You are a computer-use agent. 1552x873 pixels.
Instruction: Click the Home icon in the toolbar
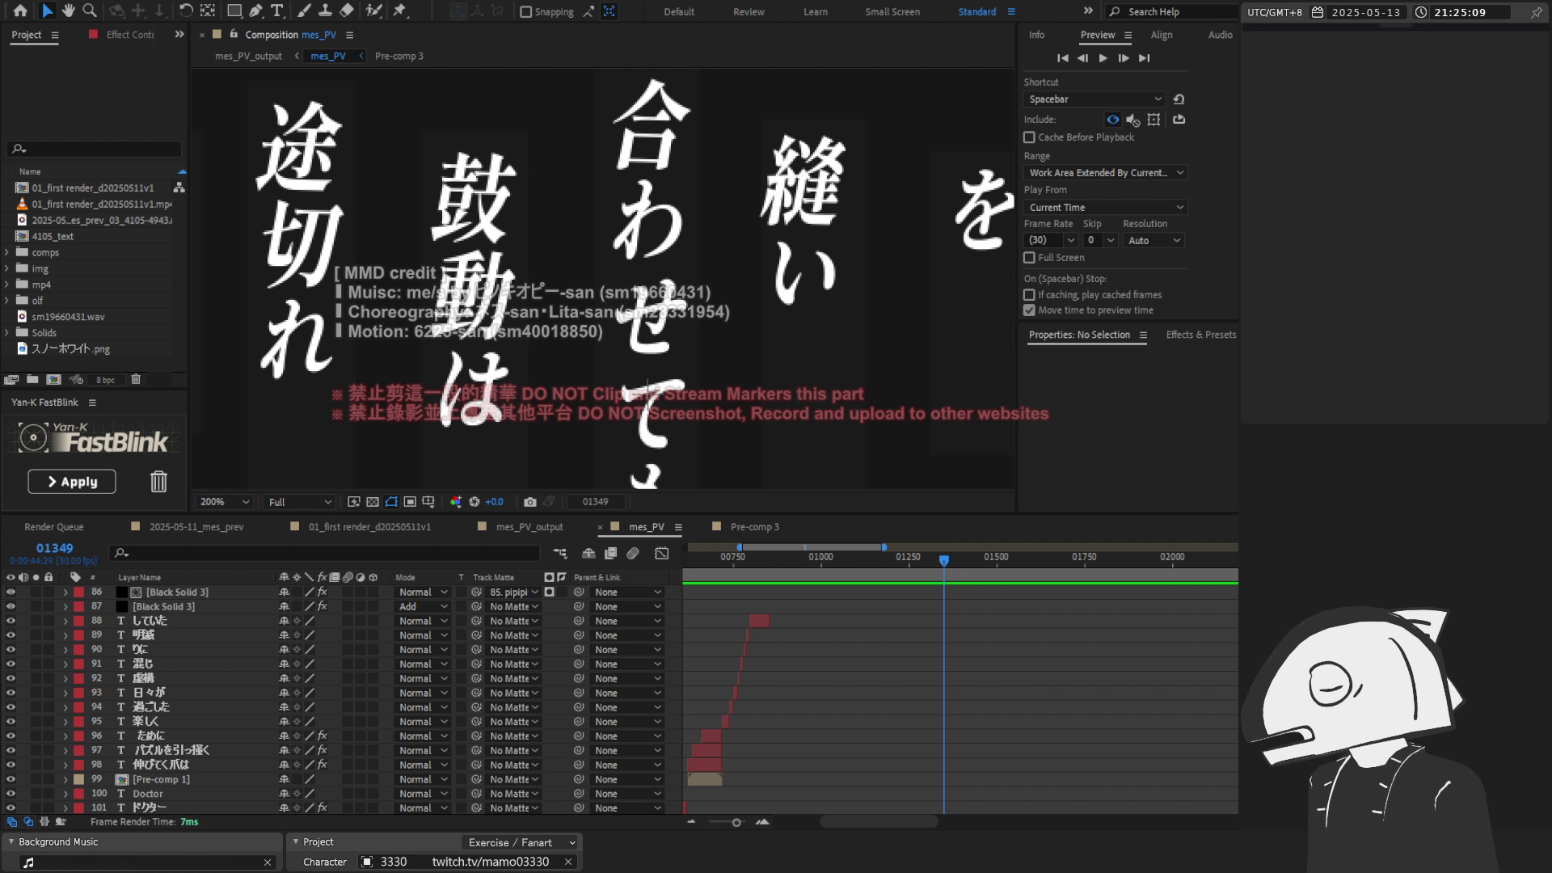tap(20, 11)
